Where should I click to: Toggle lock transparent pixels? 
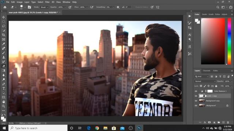click(201, 86)
